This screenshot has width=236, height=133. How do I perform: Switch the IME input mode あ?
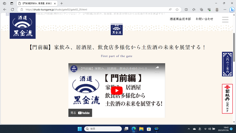200,129
